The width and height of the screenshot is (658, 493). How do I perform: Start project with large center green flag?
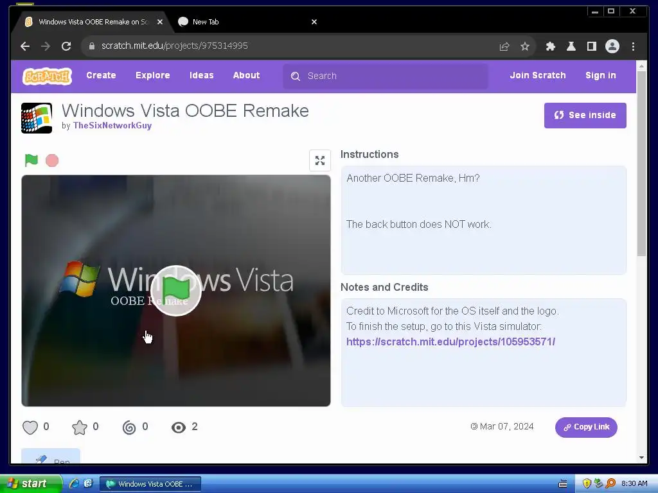click(176, 290)
